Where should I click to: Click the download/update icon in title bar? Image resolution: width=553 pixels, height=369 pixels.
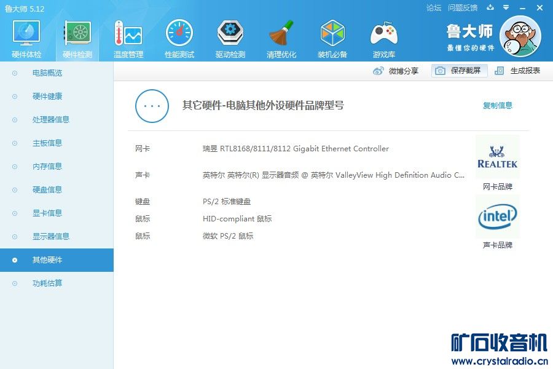490,7
